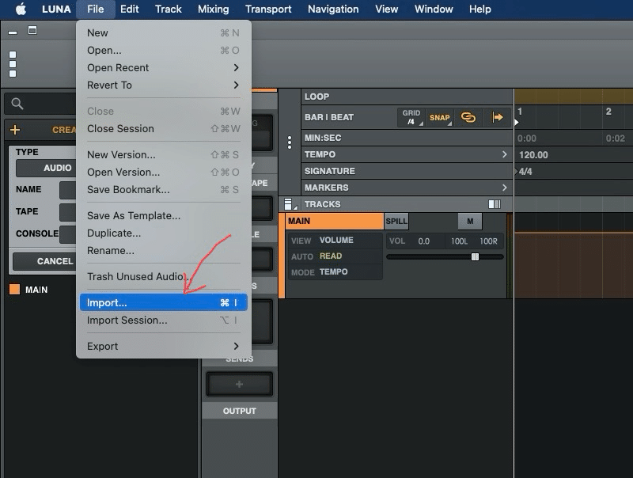Click the LOOP ruler row
633x478 pixels.
click(x=407, y=97)
